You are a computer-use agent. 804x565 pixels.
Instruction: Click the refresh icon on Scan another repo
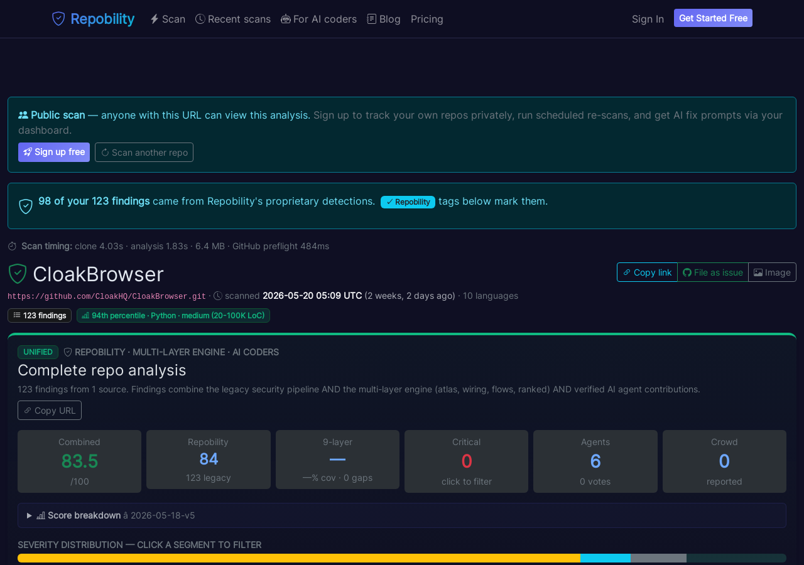coord(105,153)
